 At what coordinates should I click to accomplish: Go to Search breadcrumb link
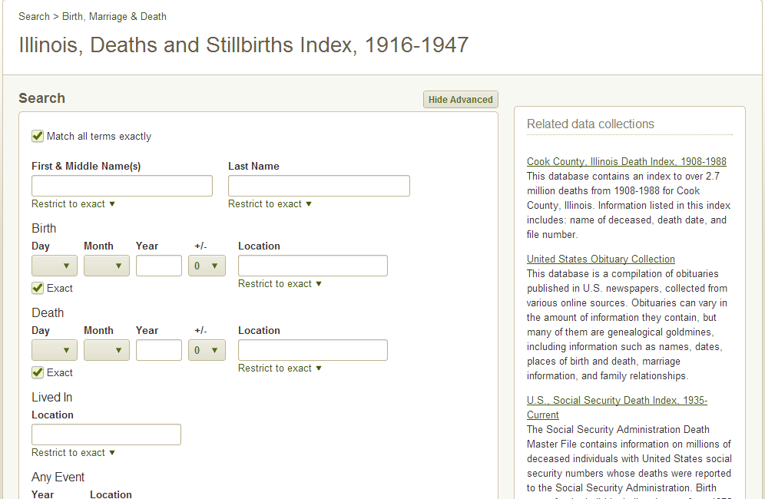34,16
